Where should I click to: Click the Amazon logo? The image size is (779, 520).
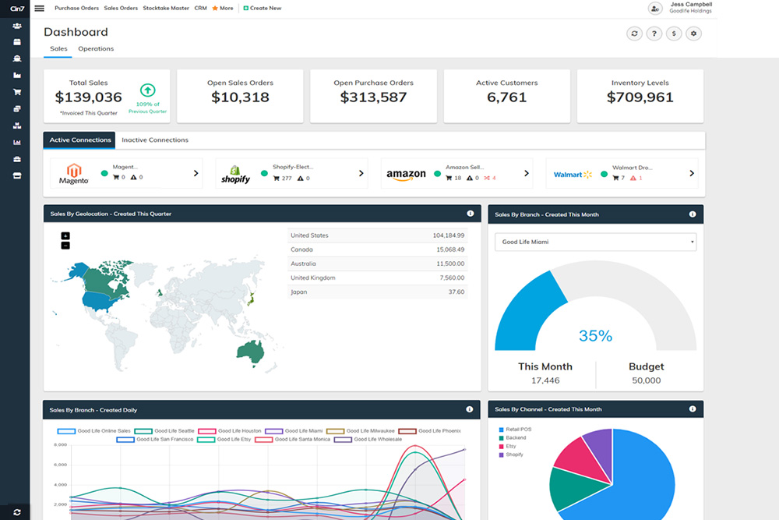[x=406, y=174]
